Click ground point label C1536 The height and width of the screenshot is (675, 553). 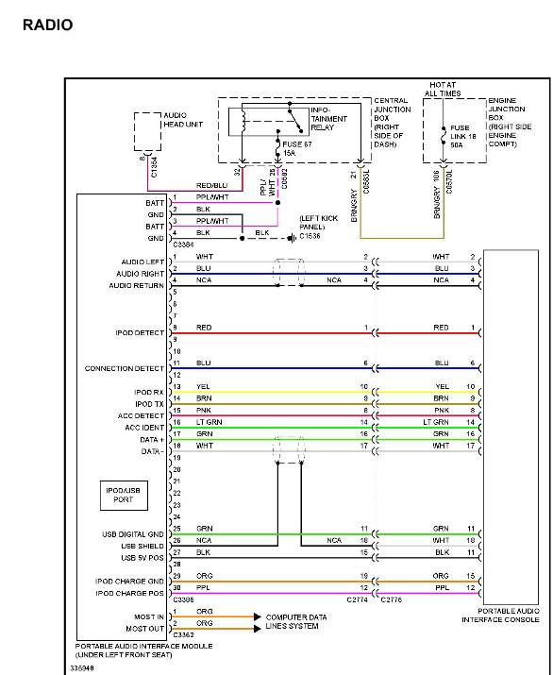[310, 236]
